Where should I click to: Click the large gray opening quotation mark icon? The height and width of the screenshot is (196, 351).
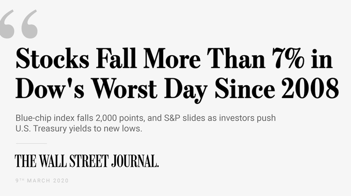click(x=19, y=24)
